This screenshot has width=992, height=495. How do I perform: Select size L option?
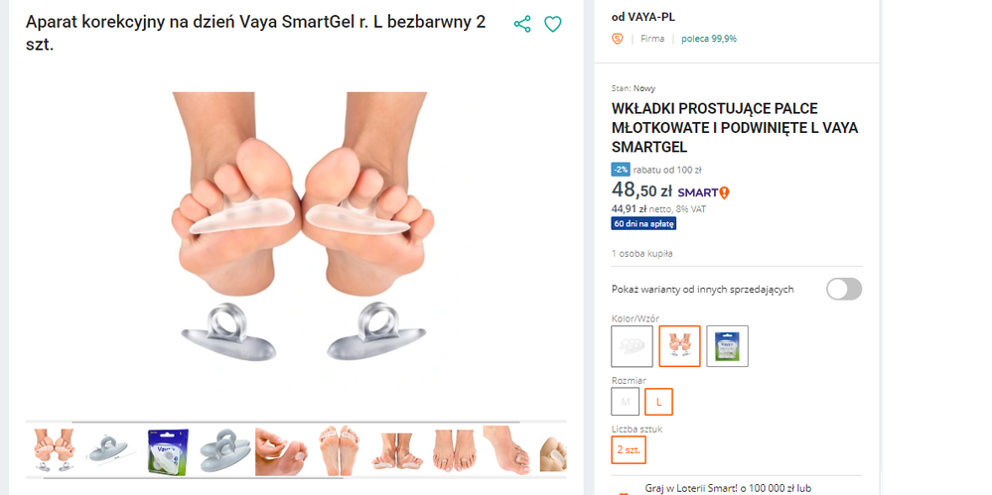pyautogui.click(x=658, y=402)
